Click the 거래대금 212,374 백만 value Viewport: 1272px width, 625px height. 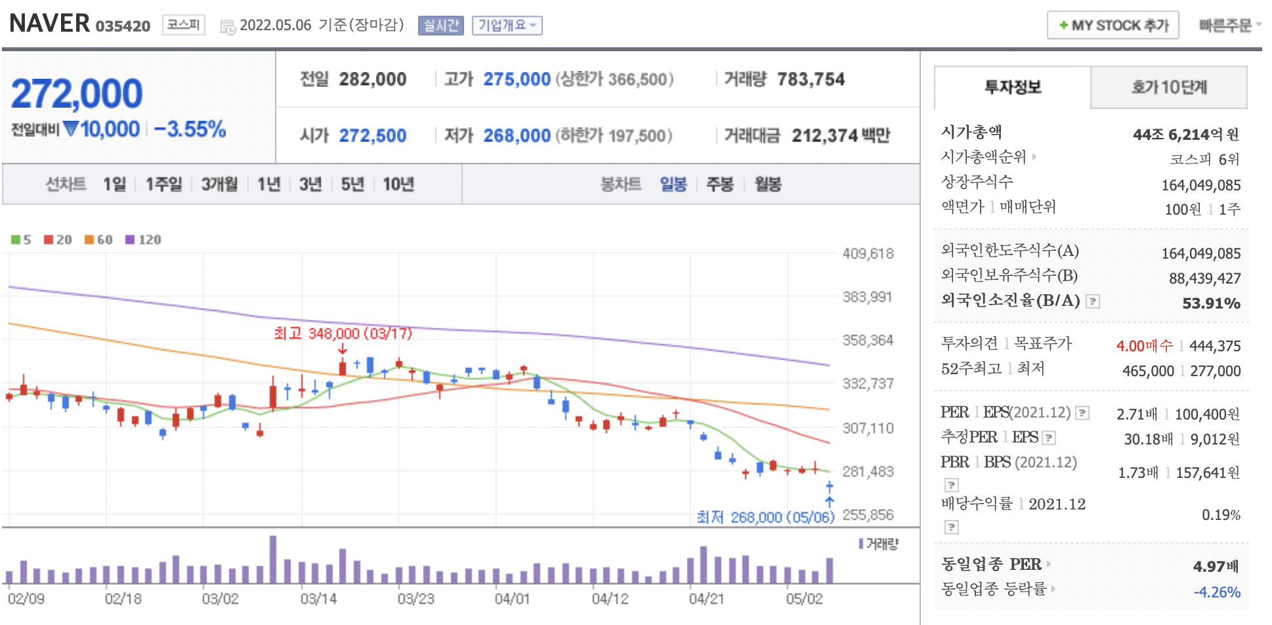click(841, 136)
